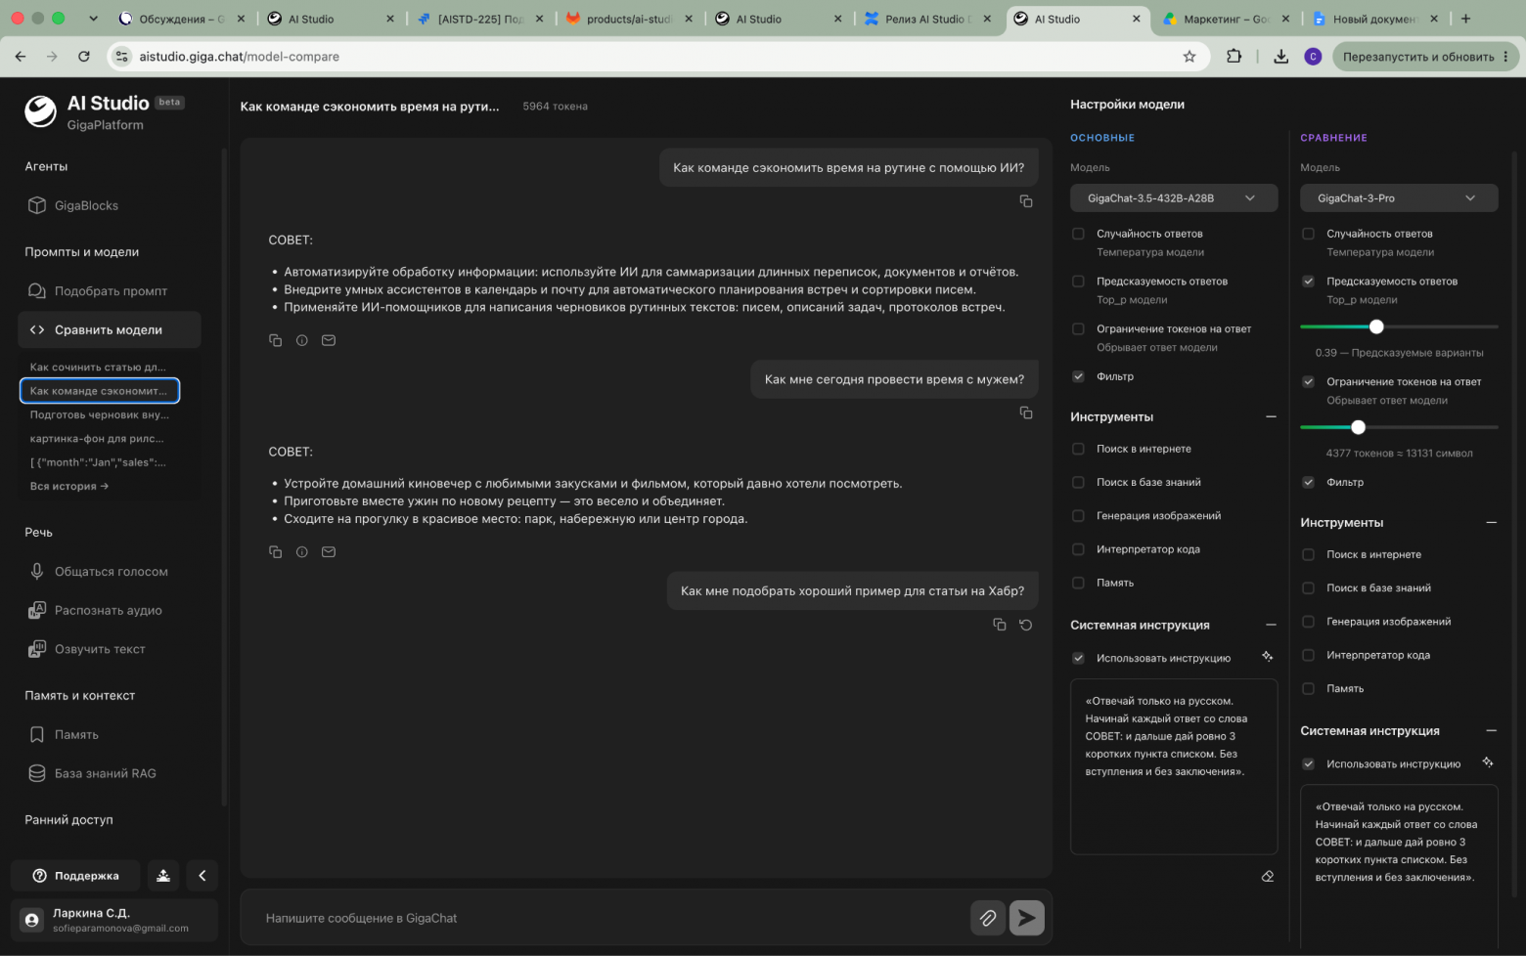Screen dimensions: 1526x956
Task: Adjust token limit slider at 4377 токенов
Action: point(1358,427)
